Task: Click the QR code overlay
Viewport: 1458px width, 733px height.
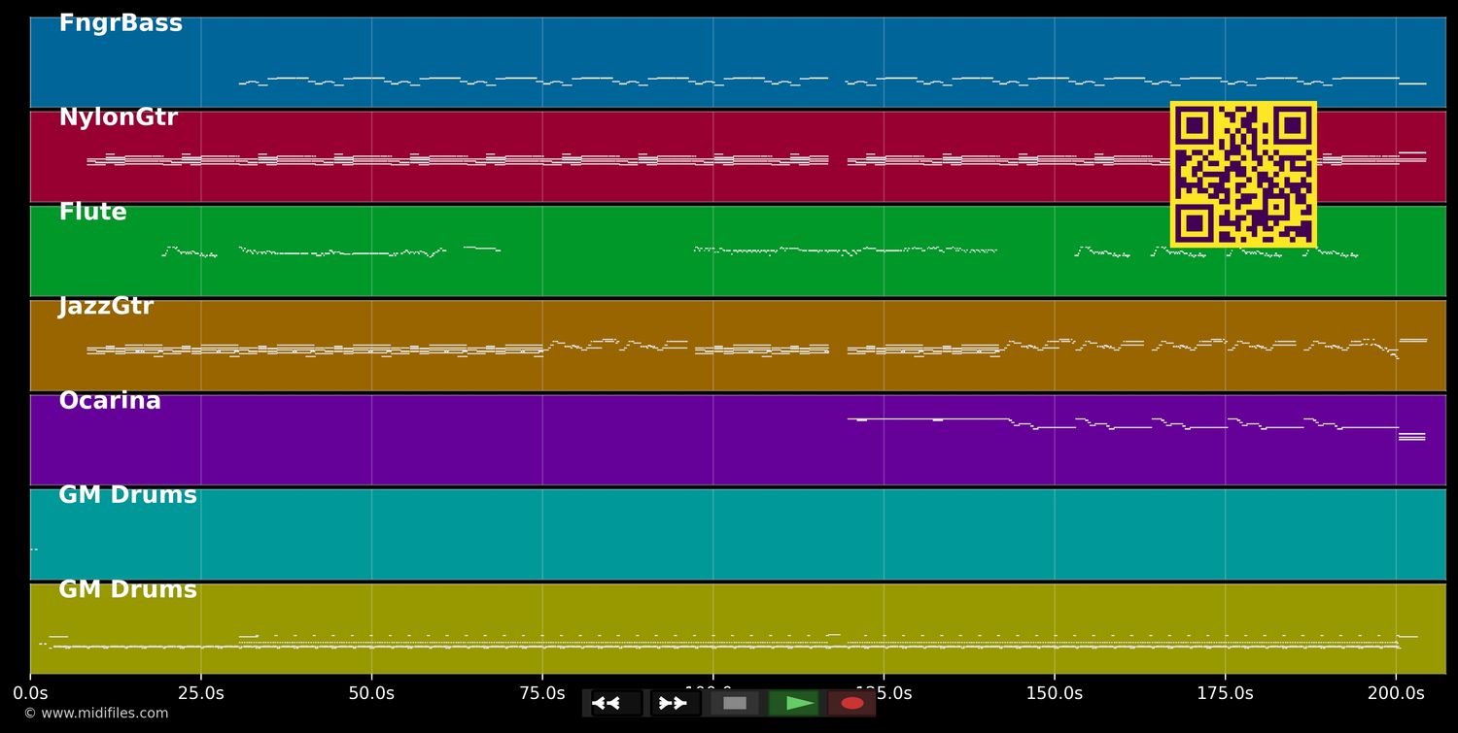Action: pos(1244,175)
